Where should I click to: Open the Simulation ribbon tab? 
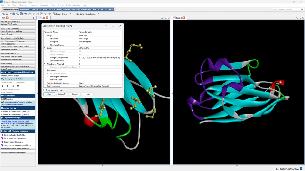[25, 9]
